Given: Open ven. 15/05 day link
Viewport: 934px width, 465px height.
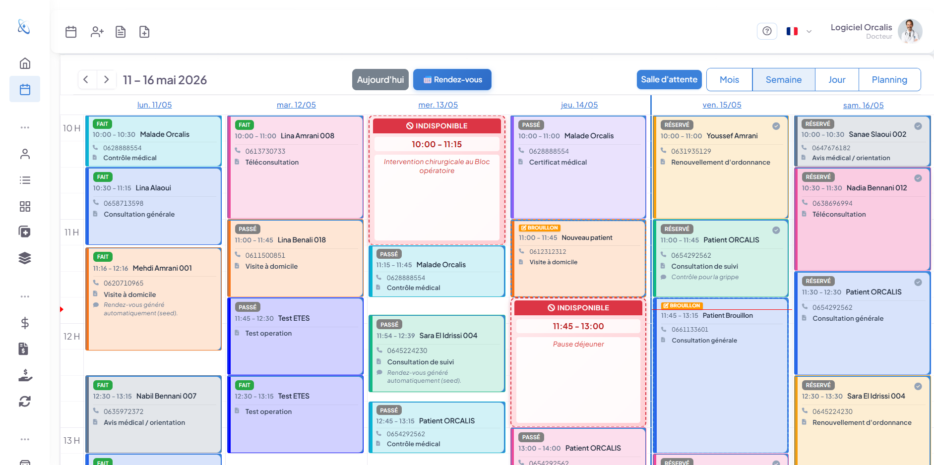Looking at the screenshot, I should [x=722, y=105].
